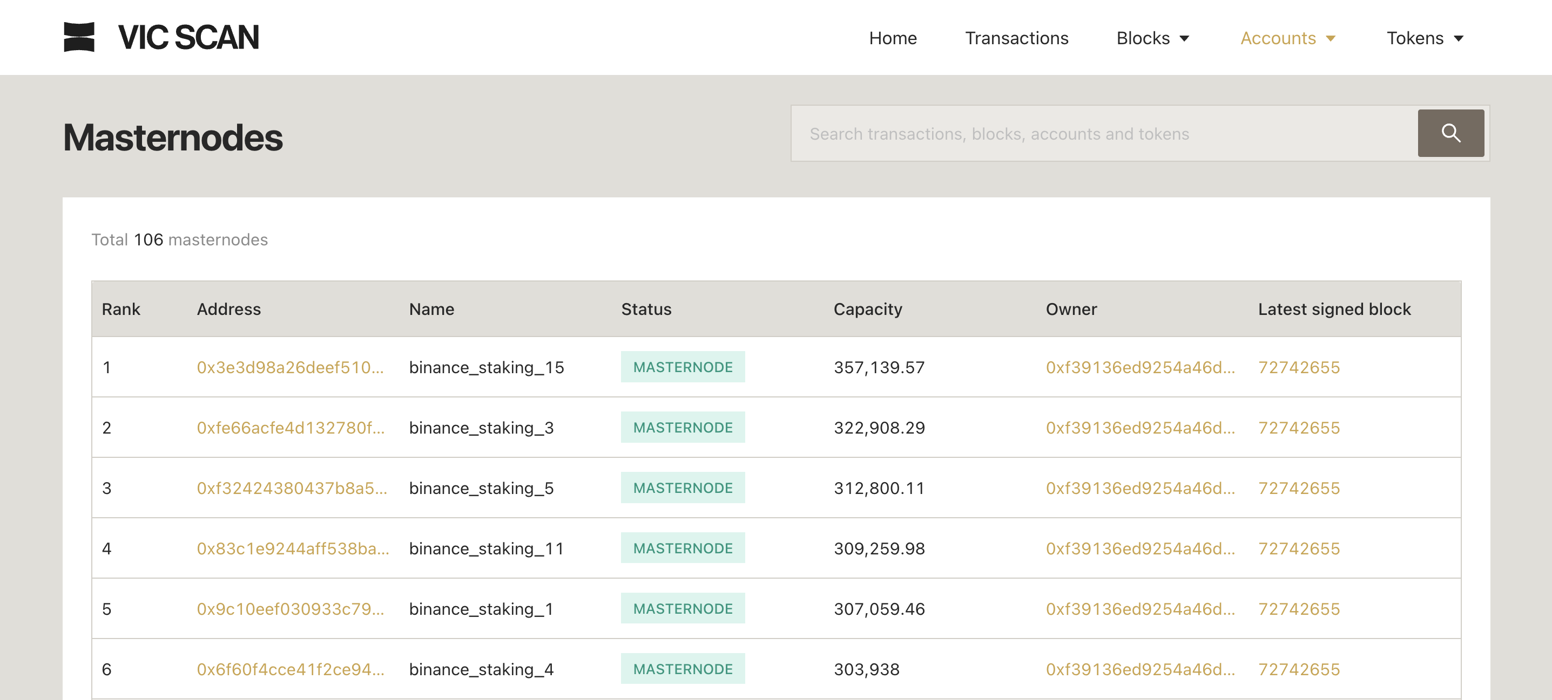This screenshot has width=1552, height=700.
Task: Click the VIC SCAN title text
Action: tap(188, 37)
